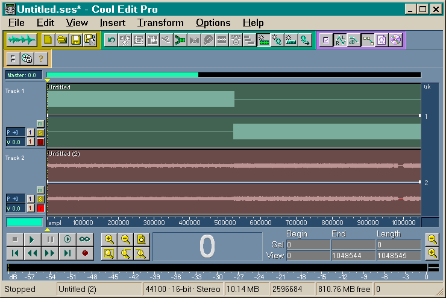Open the Insert menu
446x298 pixels.
[113, 23]
